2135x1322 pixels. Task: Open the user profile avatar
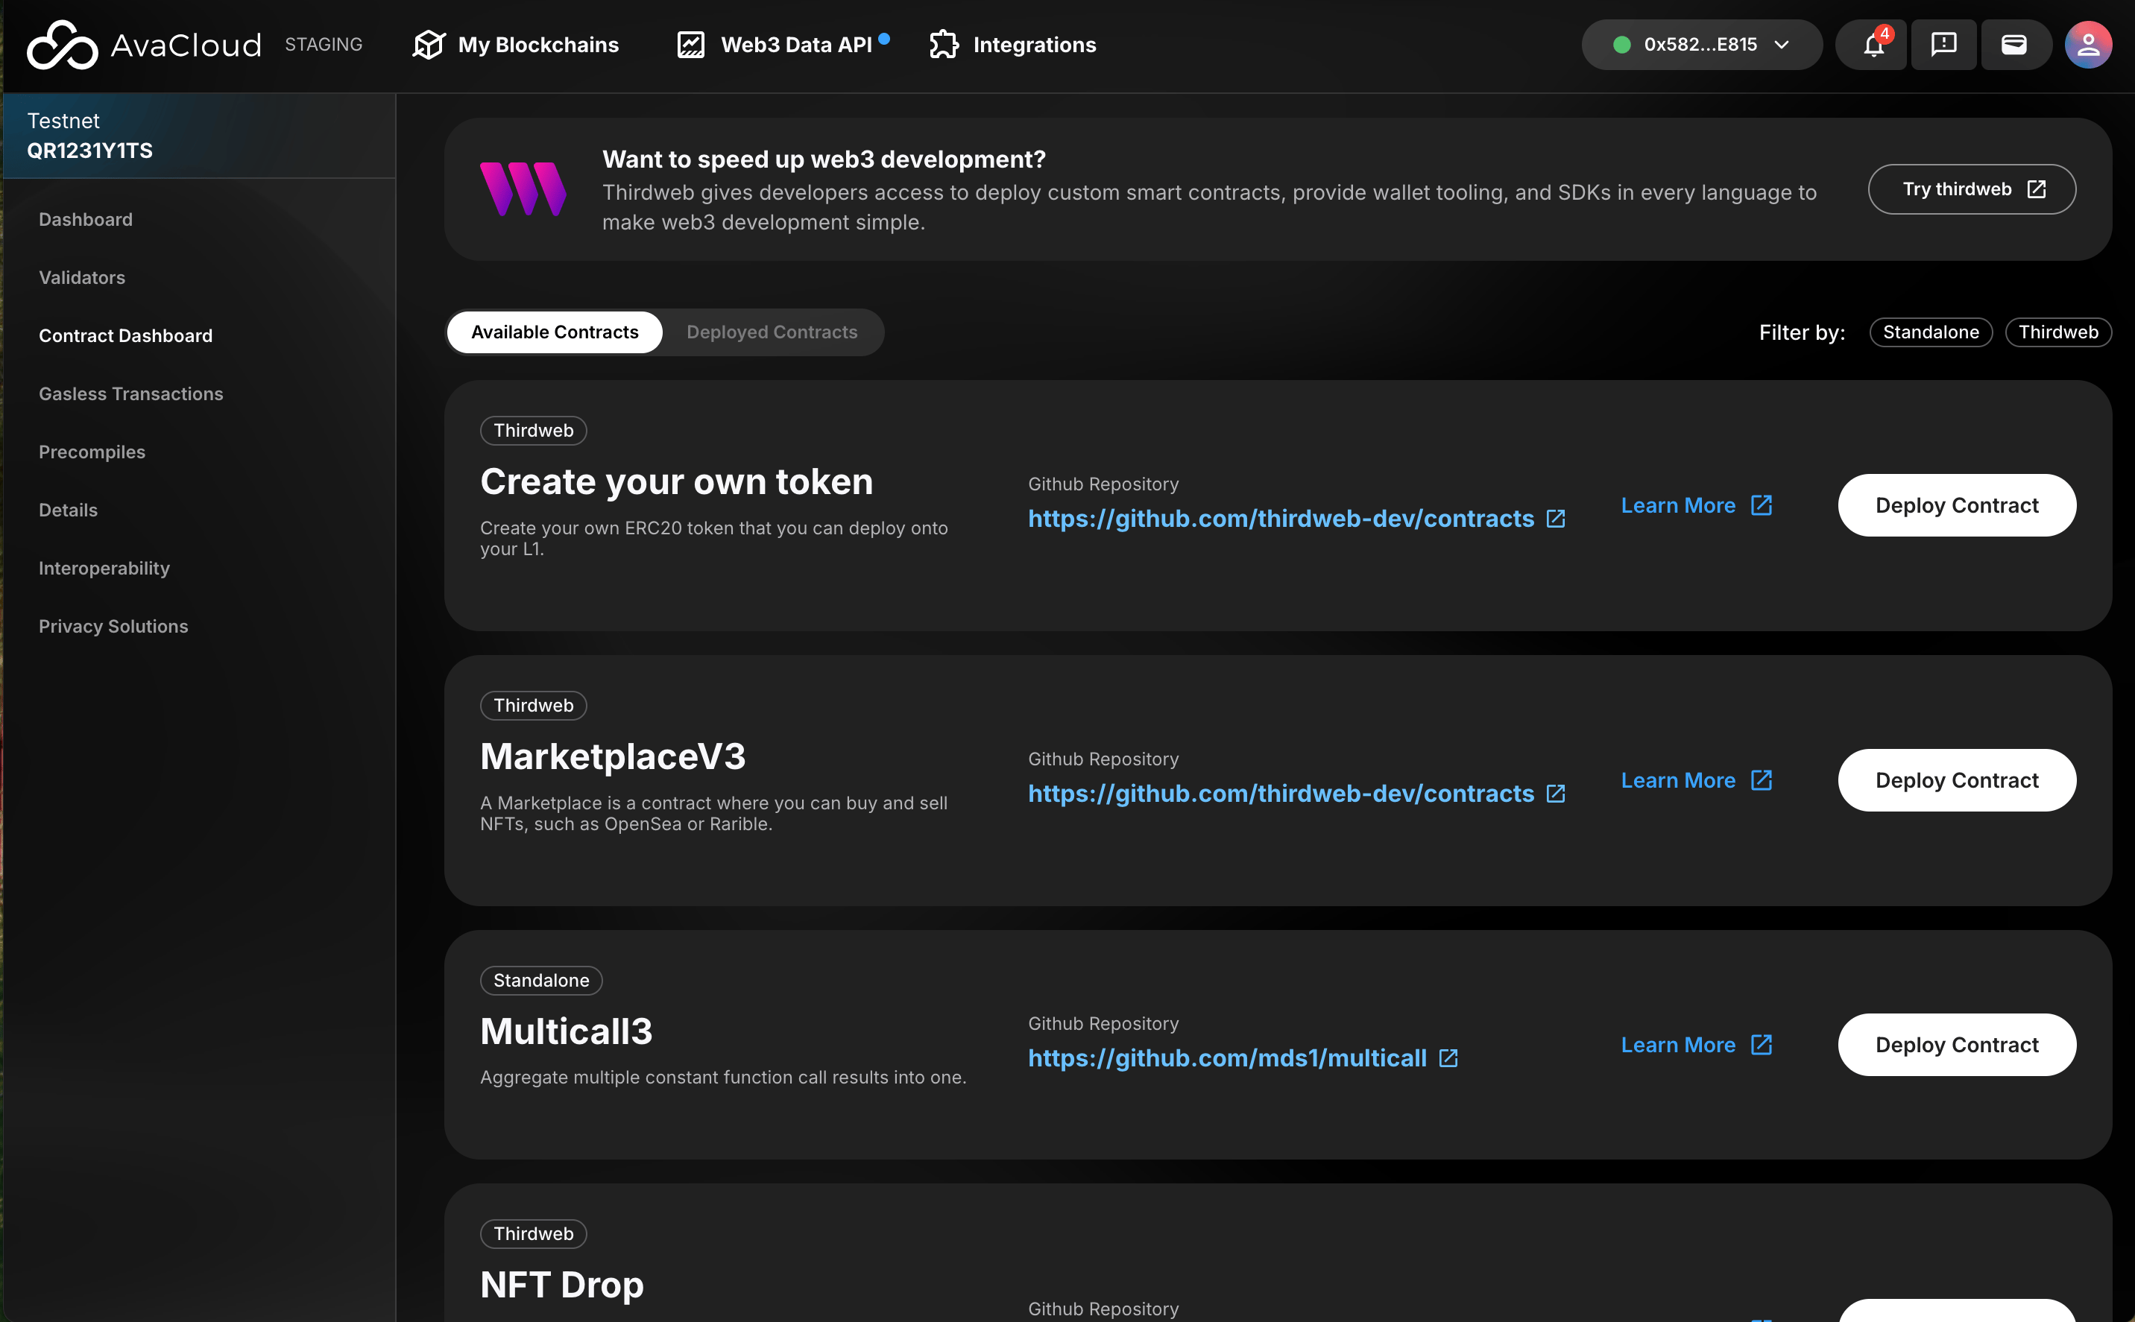click(2088, 45)
